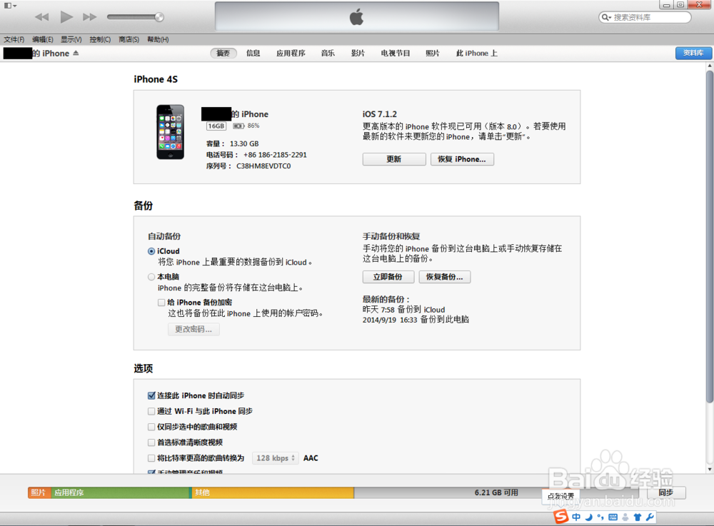The width and height of the screenshot is (714, 526).
Task: Eject the iPhone using the eject icon
Action: point(76,54)
